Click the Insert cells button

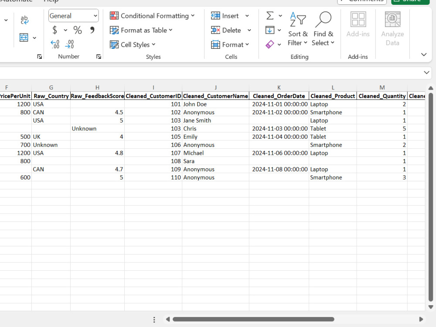225,16
